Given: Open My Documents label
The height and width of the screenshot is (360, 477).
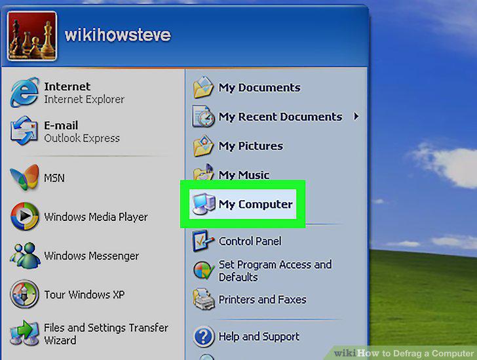Looking at the screenshot, I should tap(259, 88).
